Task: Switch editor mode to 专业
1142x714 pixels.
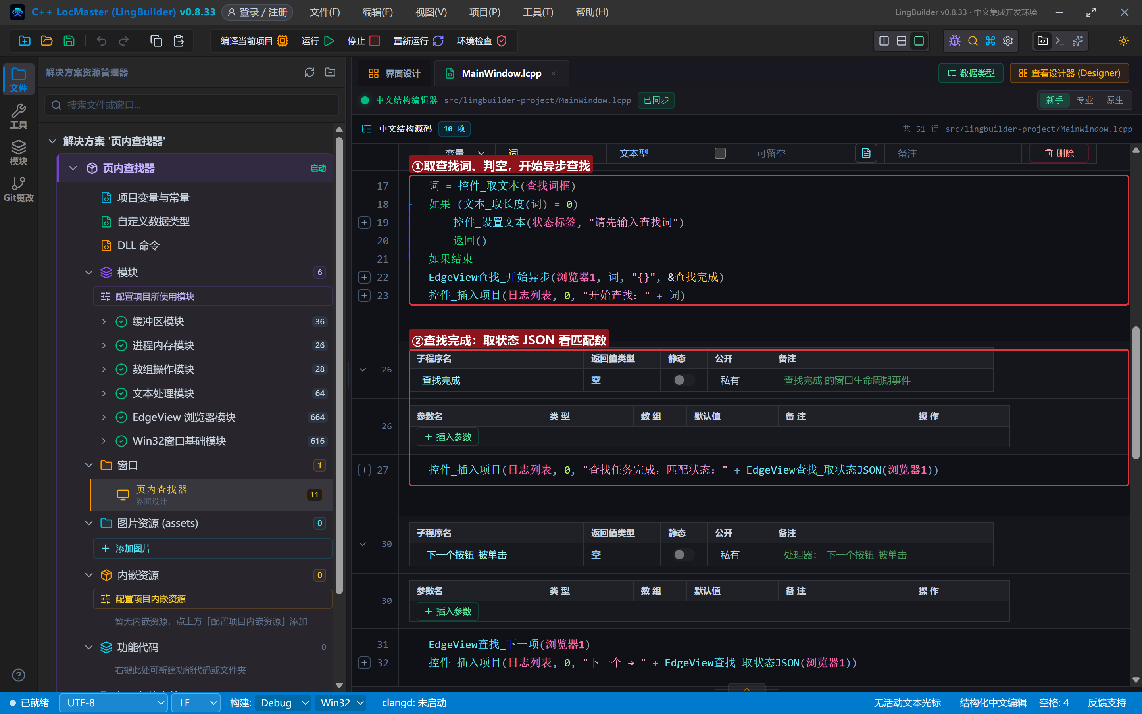Action: point(1084,100)
